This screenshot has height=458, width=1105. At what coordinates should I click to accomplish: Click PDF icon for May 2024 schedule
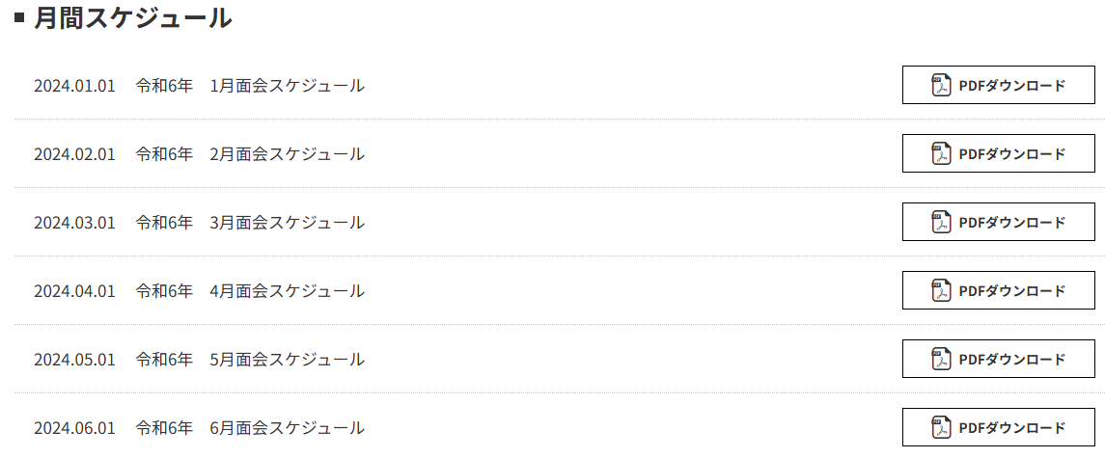941,359
